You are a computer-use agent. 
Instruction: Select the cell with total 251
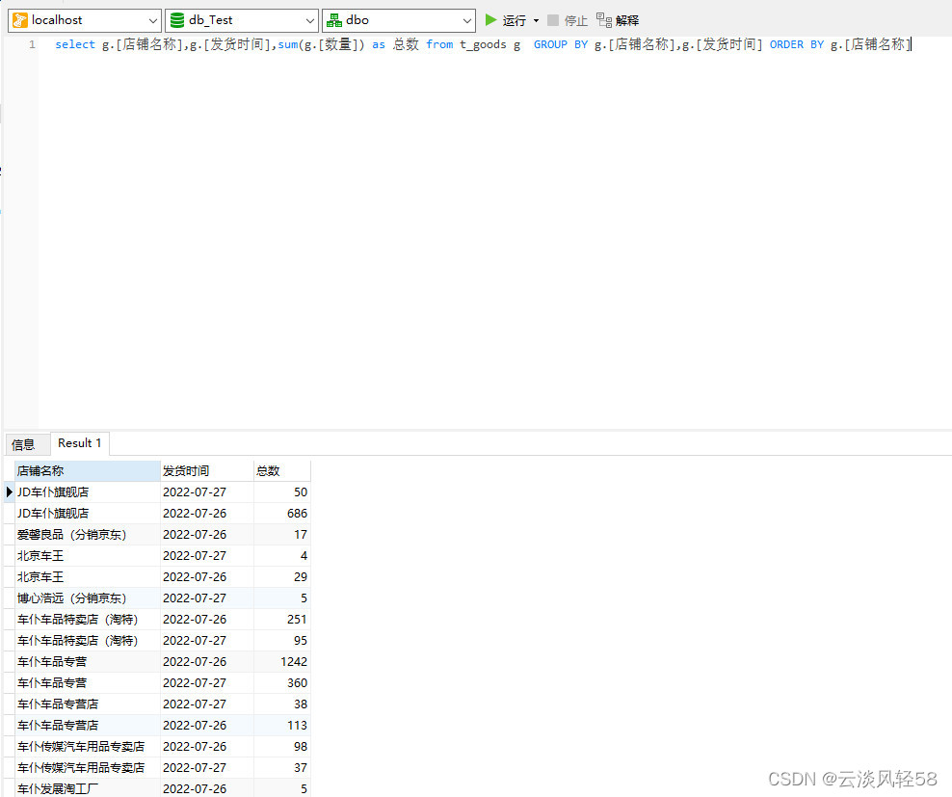281,620
